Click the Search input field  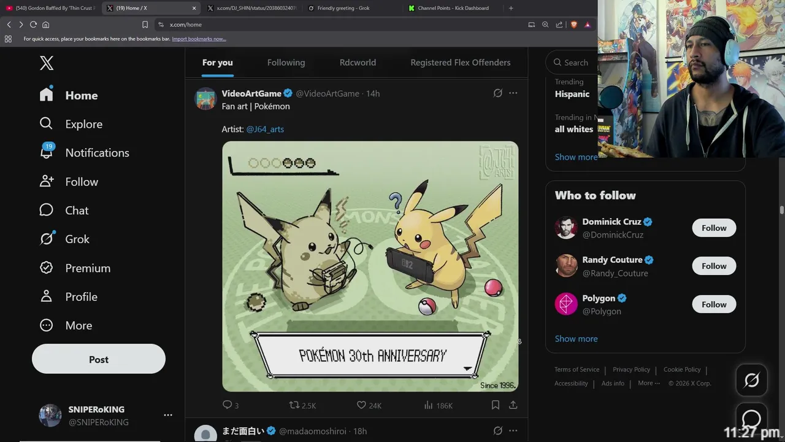(573, 63)
